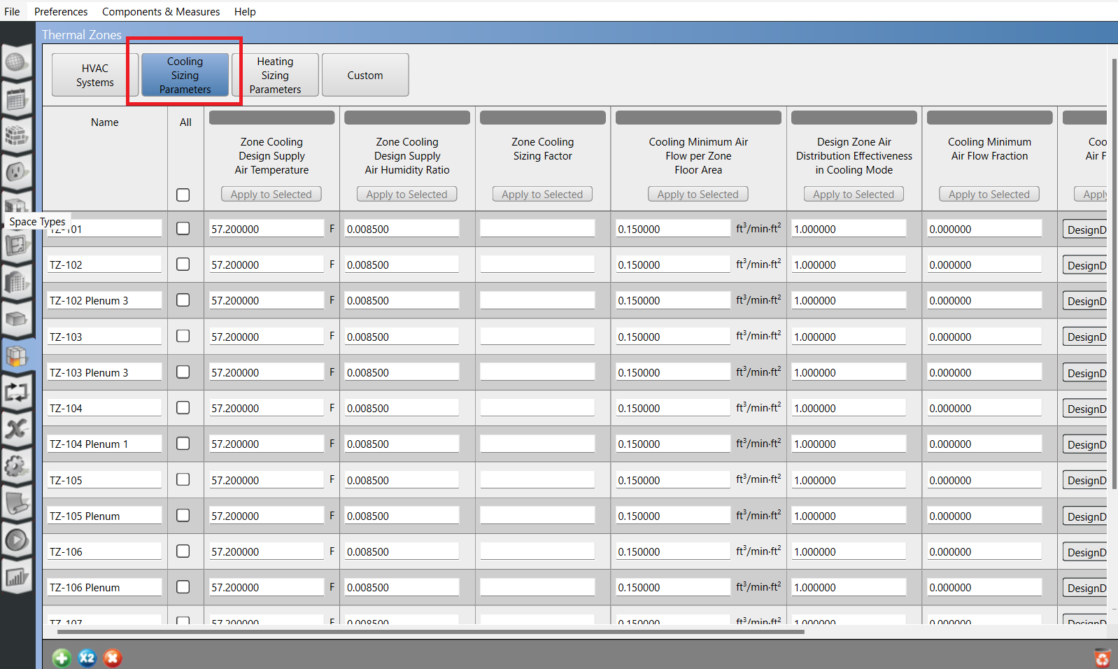Open the DesignDay dropdown in TZ-102 Plenum 3 row
This screenshot has width=1118, height=669.
click(x=1085, y=301)
